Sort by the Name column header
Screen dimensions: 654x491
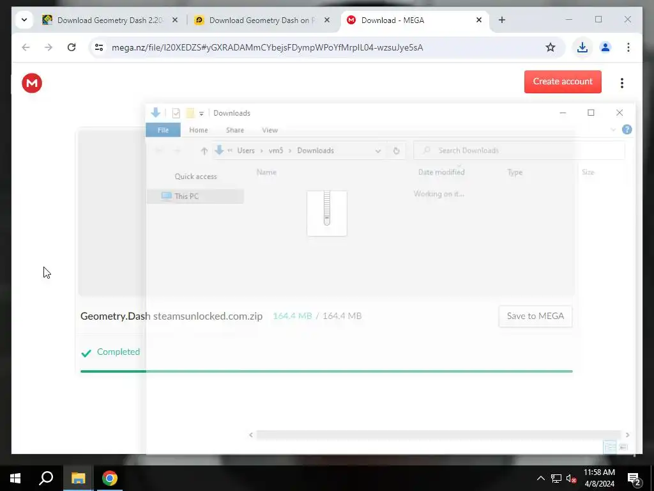tap(266, 172)
